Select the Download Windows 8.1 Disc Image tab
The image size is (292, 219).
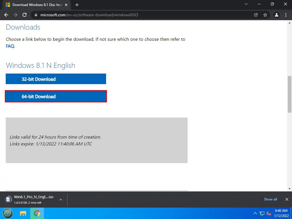[37, 5]
